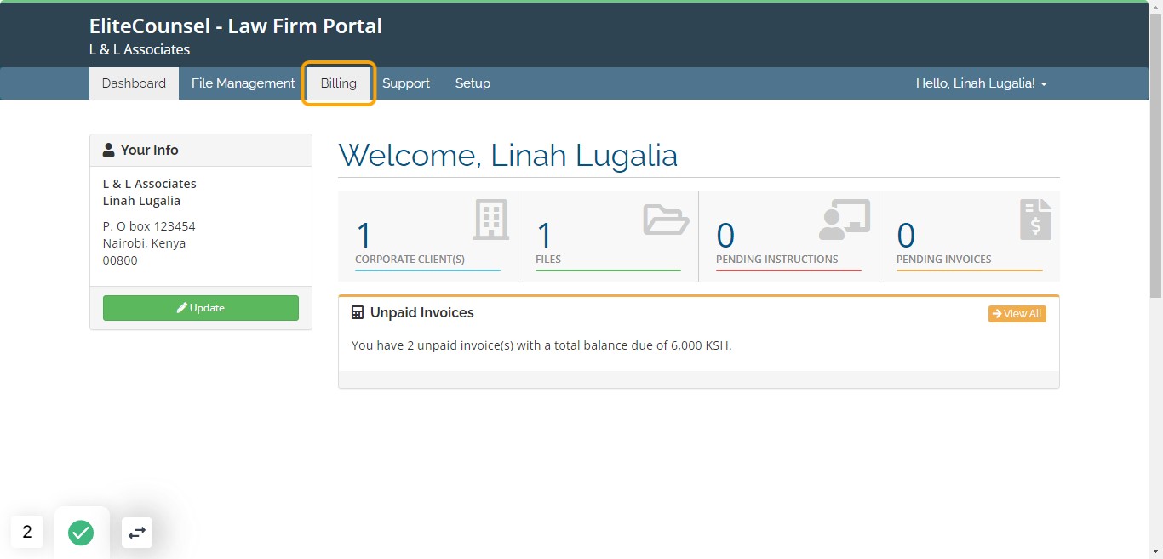
Task: Click the scrollbar down arrow
Action: point(1155,551)
